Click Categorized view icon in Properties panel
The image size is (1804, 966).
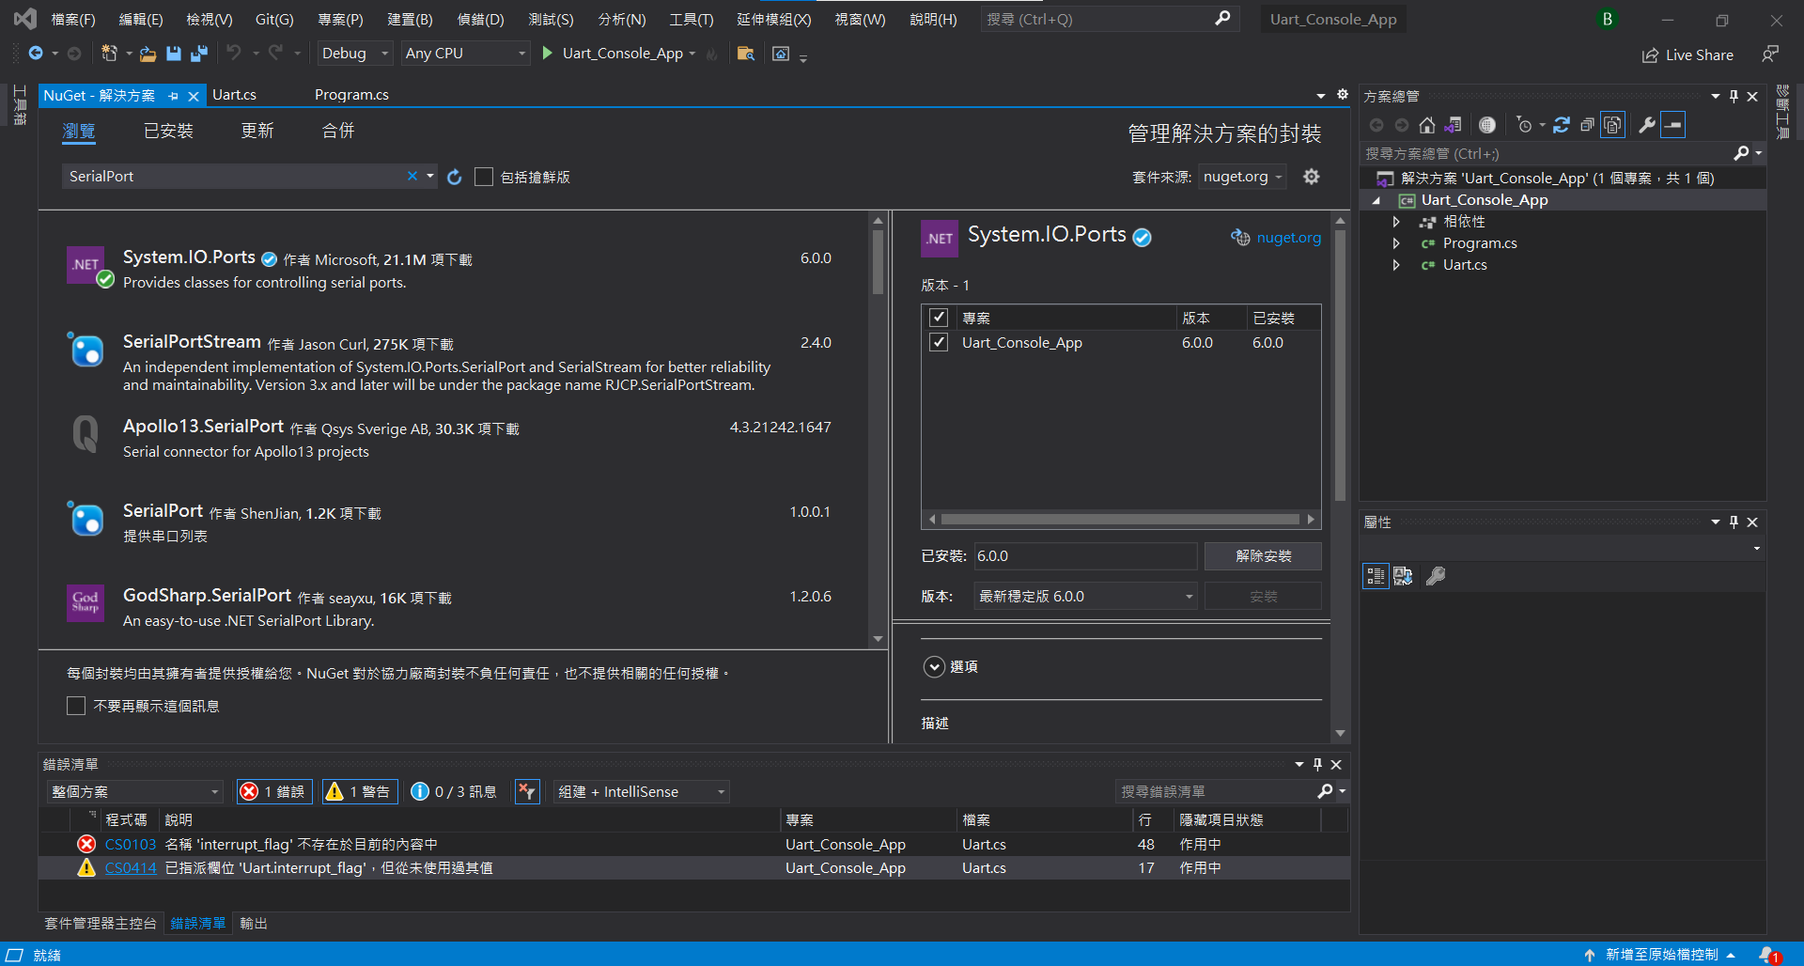(x=1376, y=576)
